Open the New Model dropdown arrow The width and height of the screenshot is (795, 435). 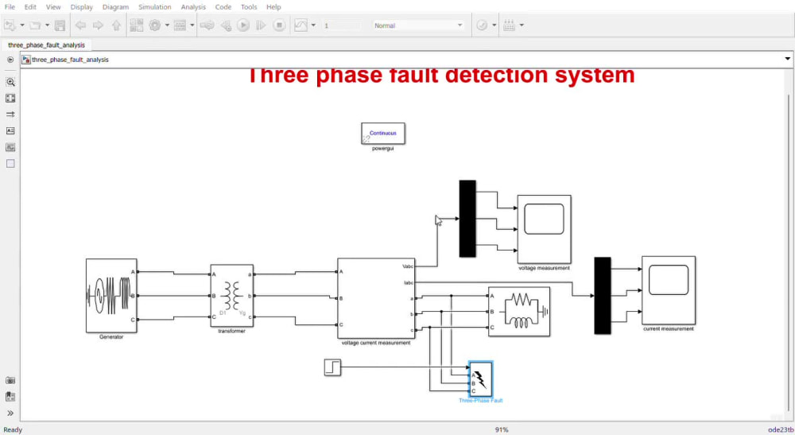click(x=21, y=25)
